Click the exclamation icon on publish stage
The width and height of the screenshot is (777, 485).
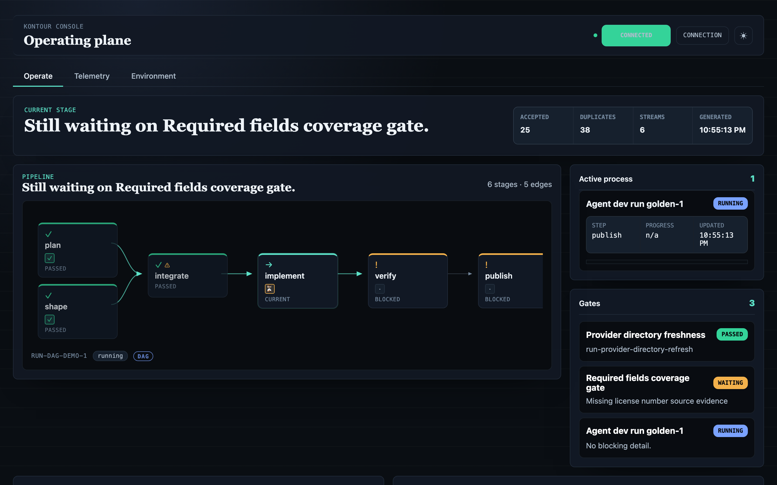click(x=486, y=265)
